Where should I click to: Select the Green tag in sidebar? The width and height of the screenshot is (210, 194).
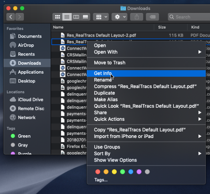click(x=27, y=136)
